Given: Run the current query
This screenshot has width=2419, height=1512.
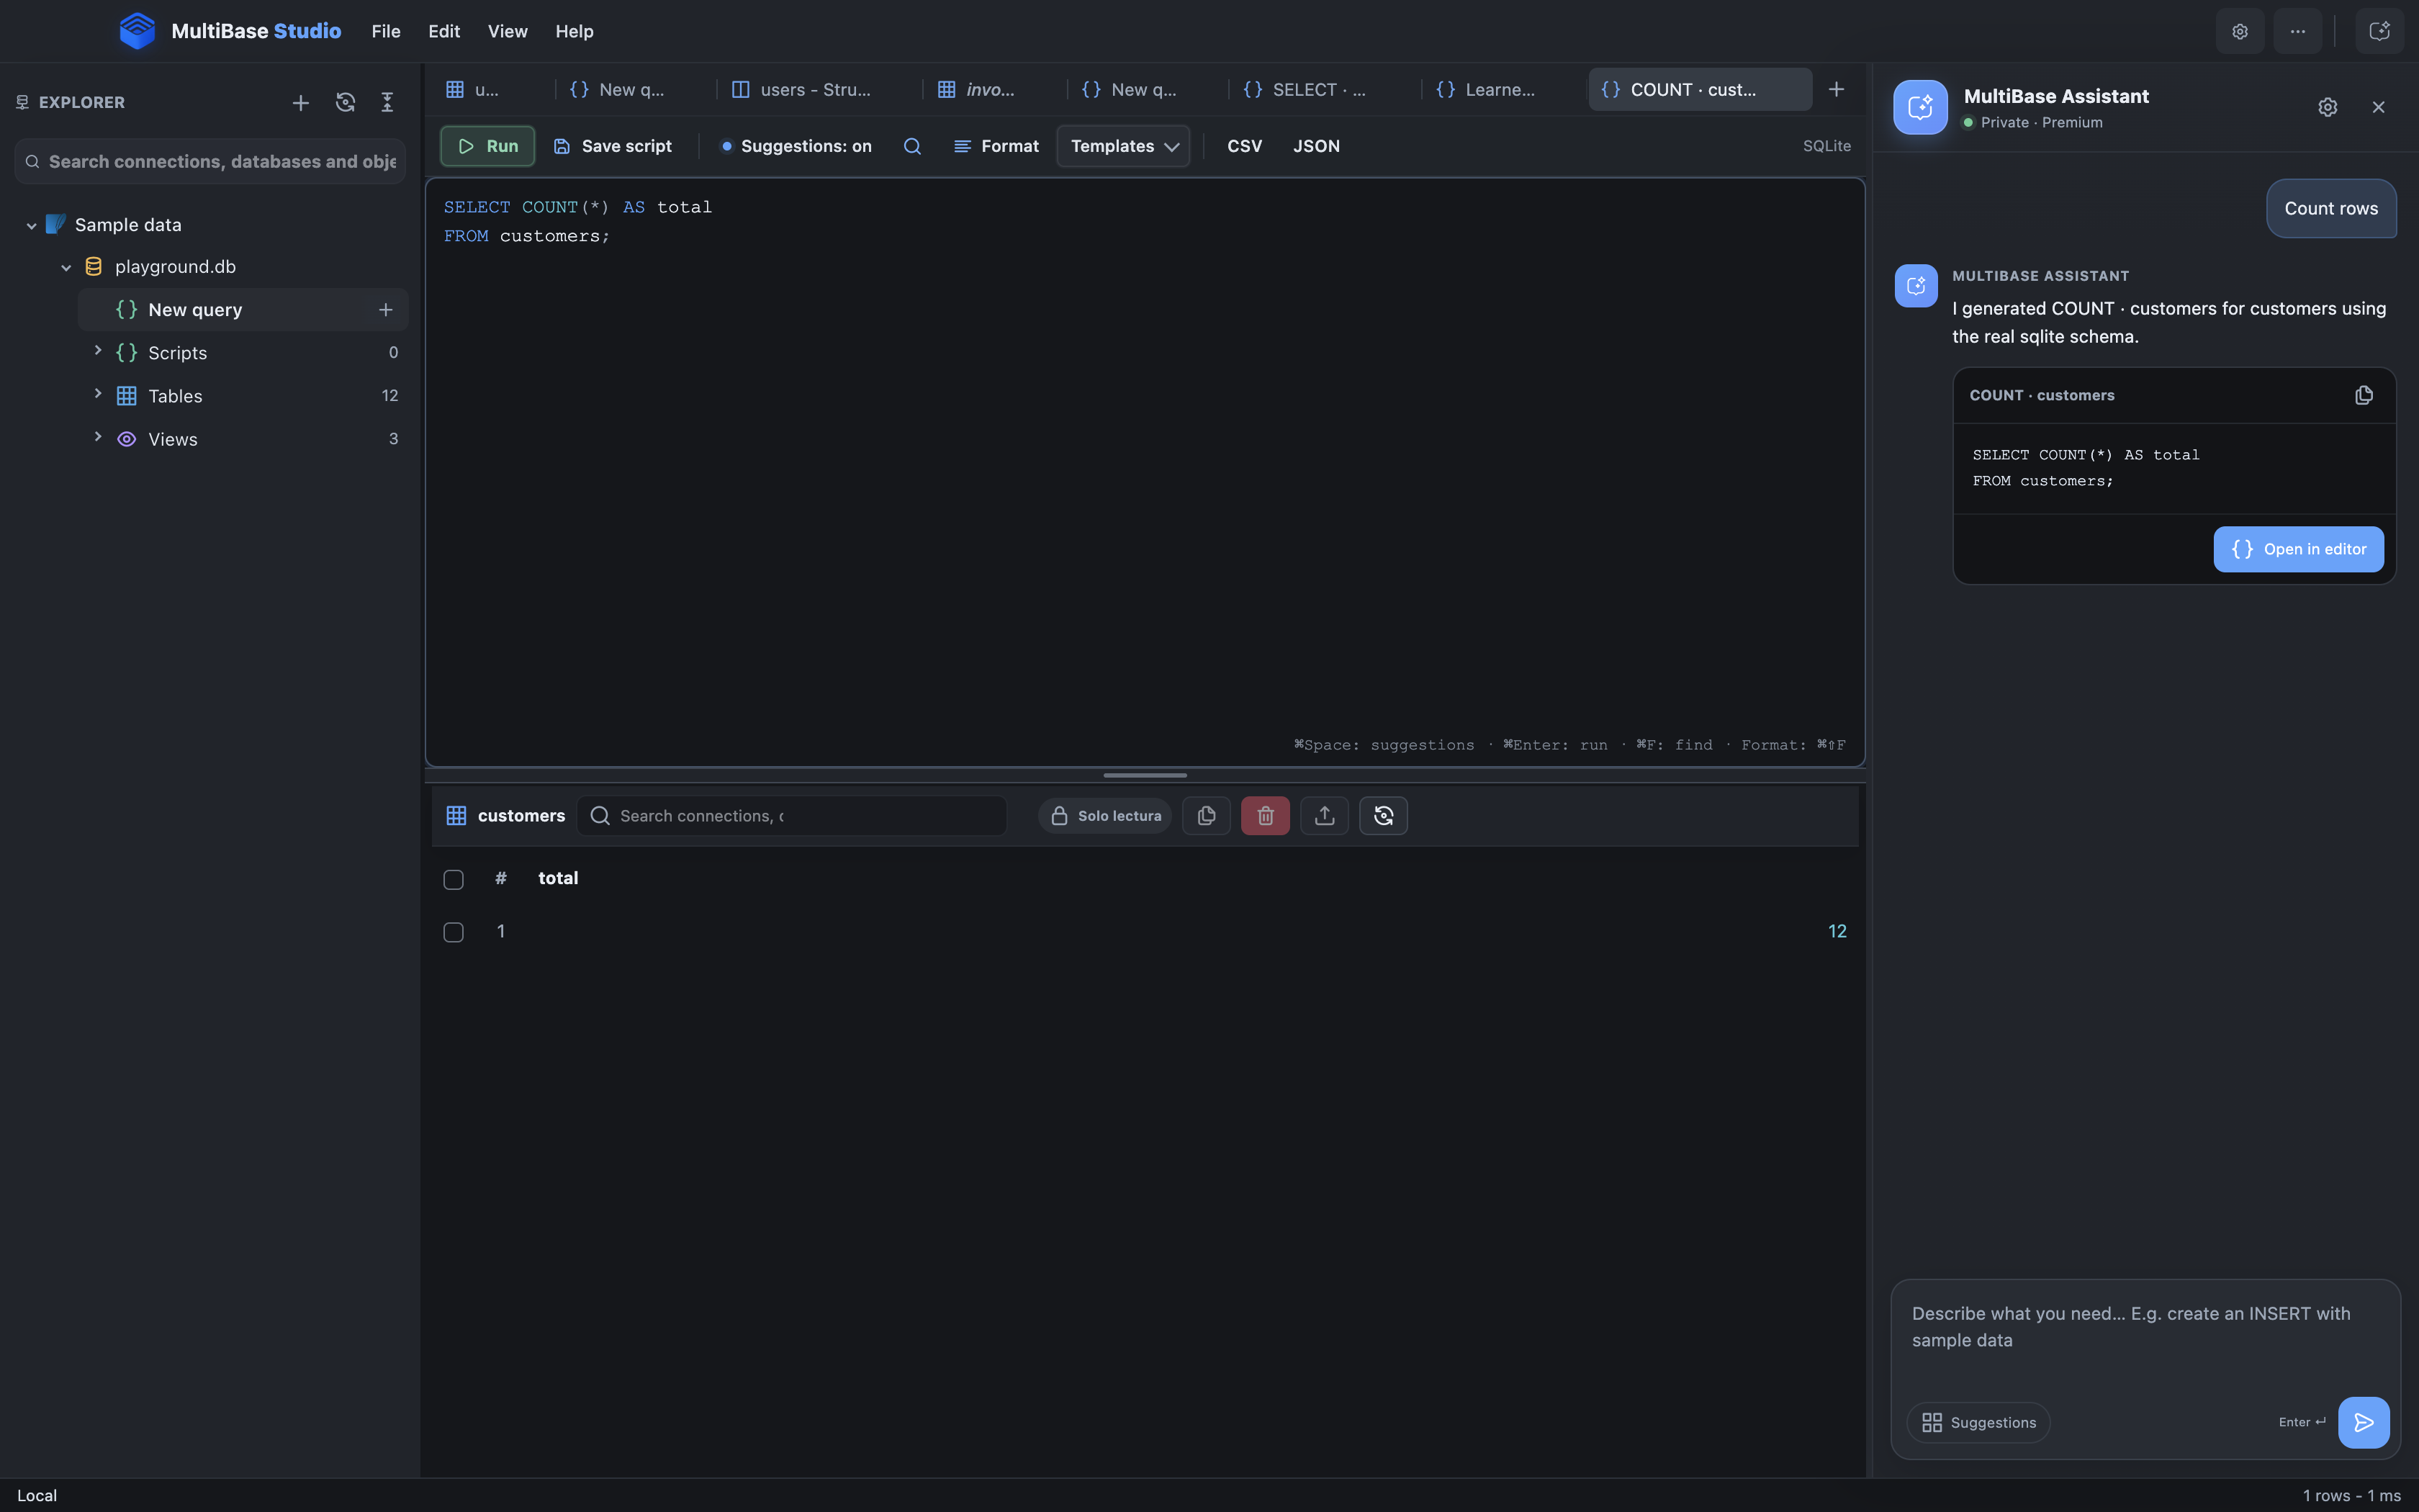Looking at the screenshot, I should 488,146.
